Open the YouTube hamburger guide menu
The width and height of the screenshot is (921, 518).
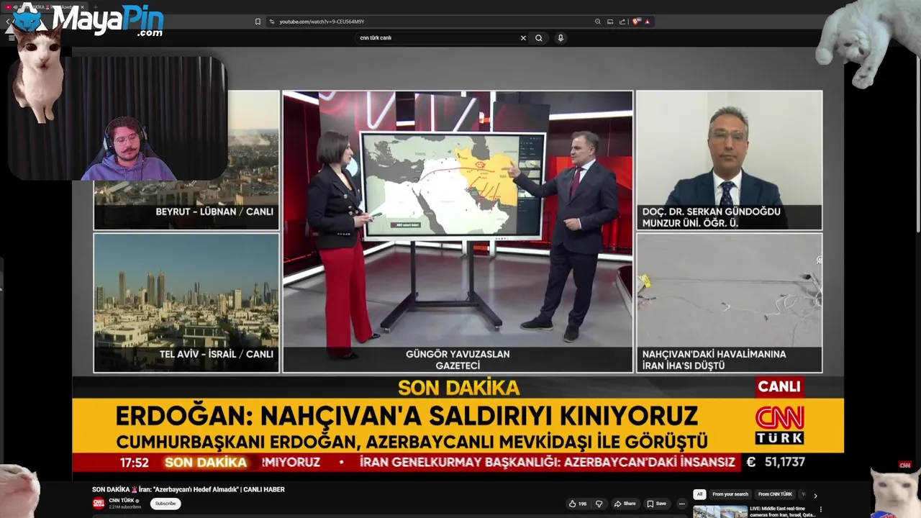(12, 37)
